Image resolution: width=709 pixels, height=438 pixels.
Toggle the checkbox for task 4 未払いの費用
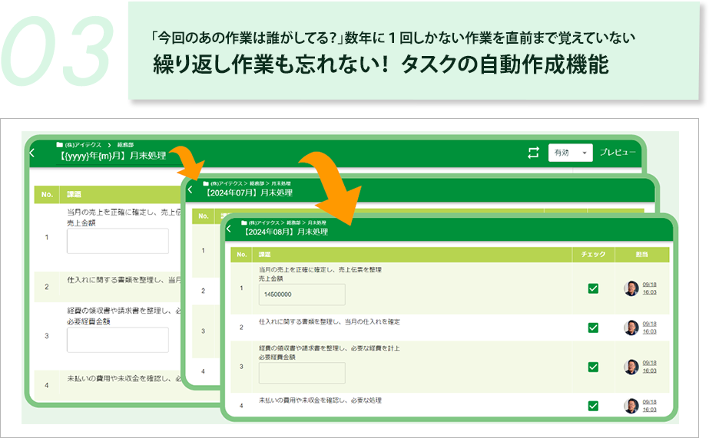(x=593, y=406)
